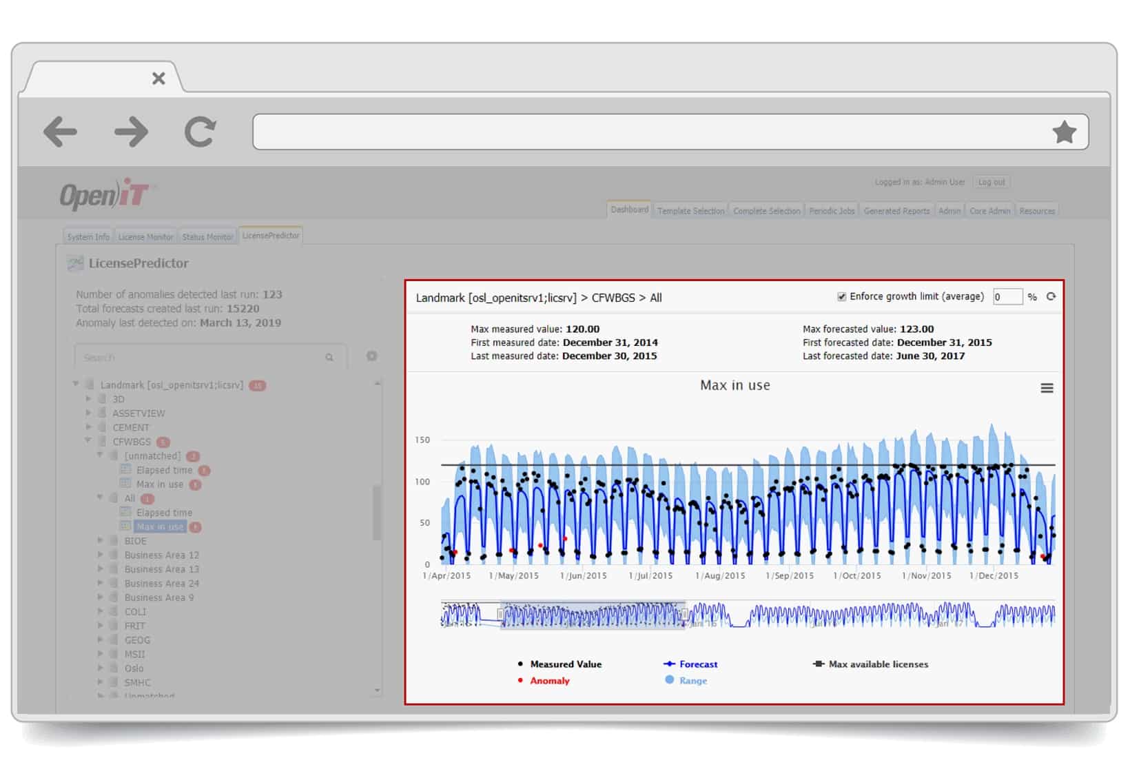The width and height of the screenshot is (1130, 778).
Task: Toggle the Forecast legend series
Action: (690, 664)
